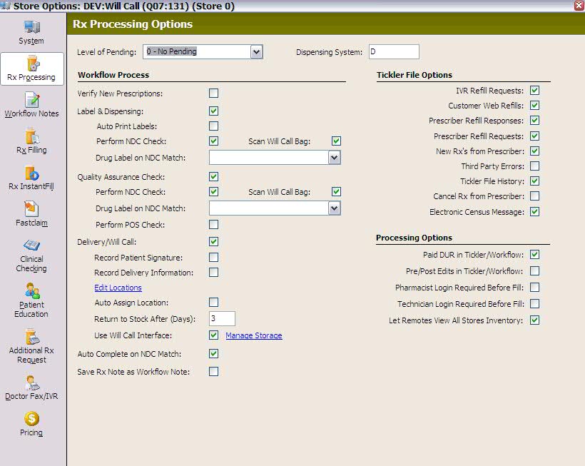
Task: Enable Pharmacist Login Required Before Fill
Action: pyautogui.click(x=534, y=288)
